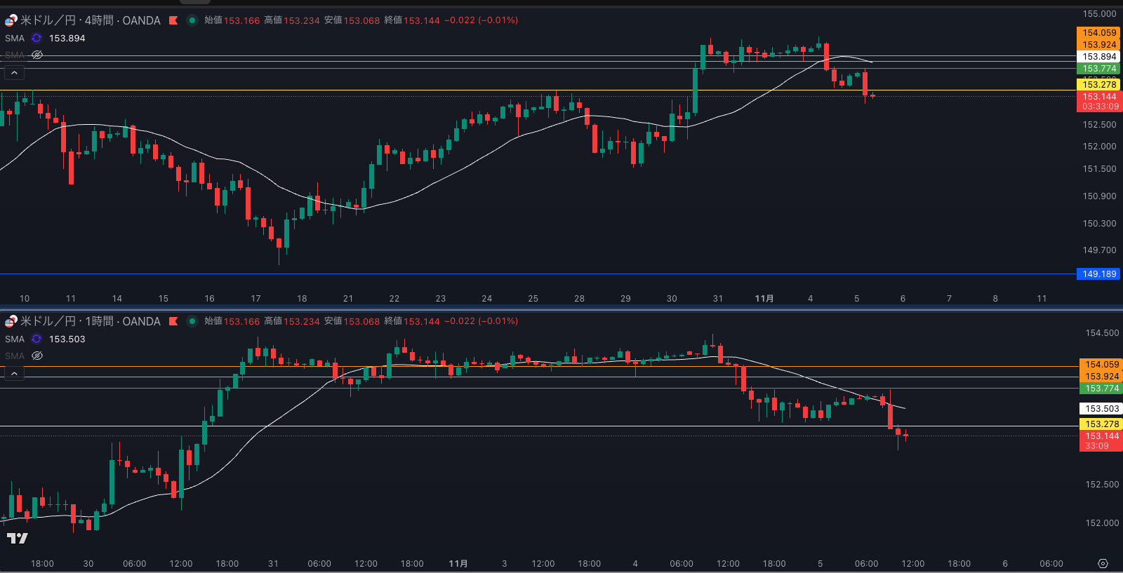Viewport: 1123px width, 573px height.
Task: Collapse the indicator legend on 1-hour chart
Action: [x=14, y=373]
